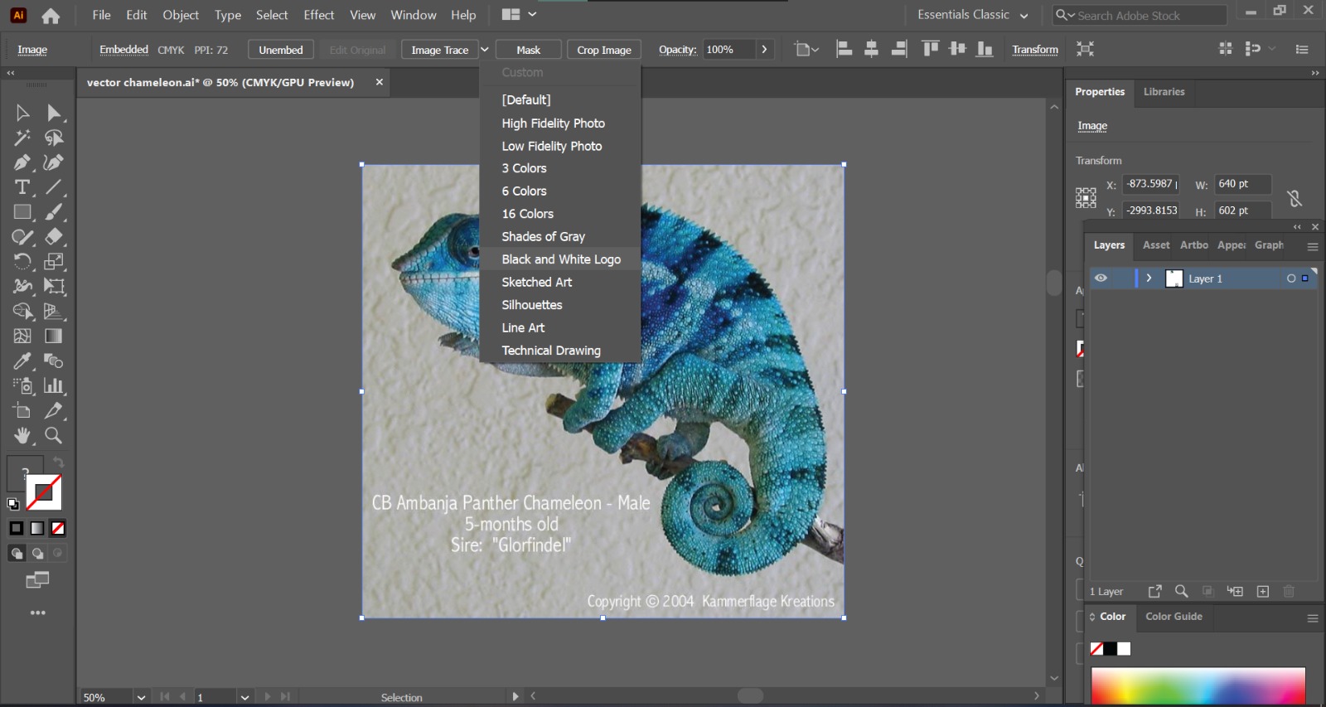
Task: Pick the Eraser tool
Action: 54,237
